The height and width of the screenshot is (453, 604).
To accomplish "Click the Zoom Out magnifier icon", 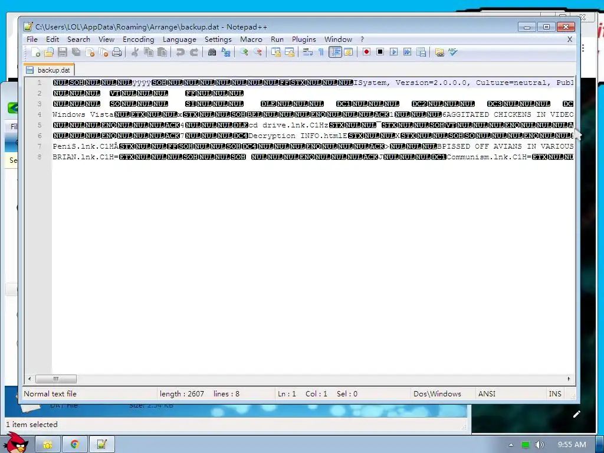I will [257, 52].
